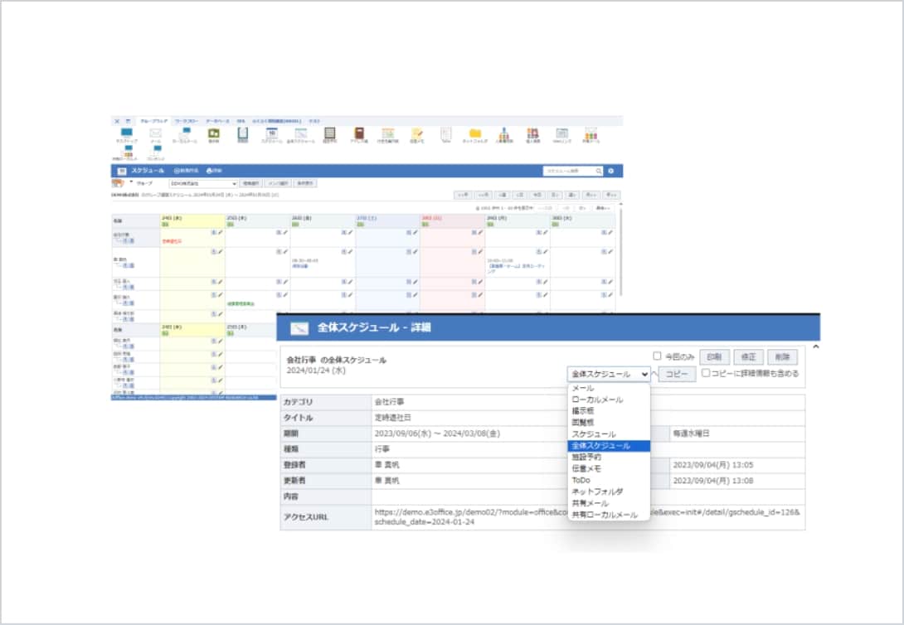Viewport: 904px width, 625px height.
Task: Select 伝言メモ in the dropdown list
Action: point(608,469)
